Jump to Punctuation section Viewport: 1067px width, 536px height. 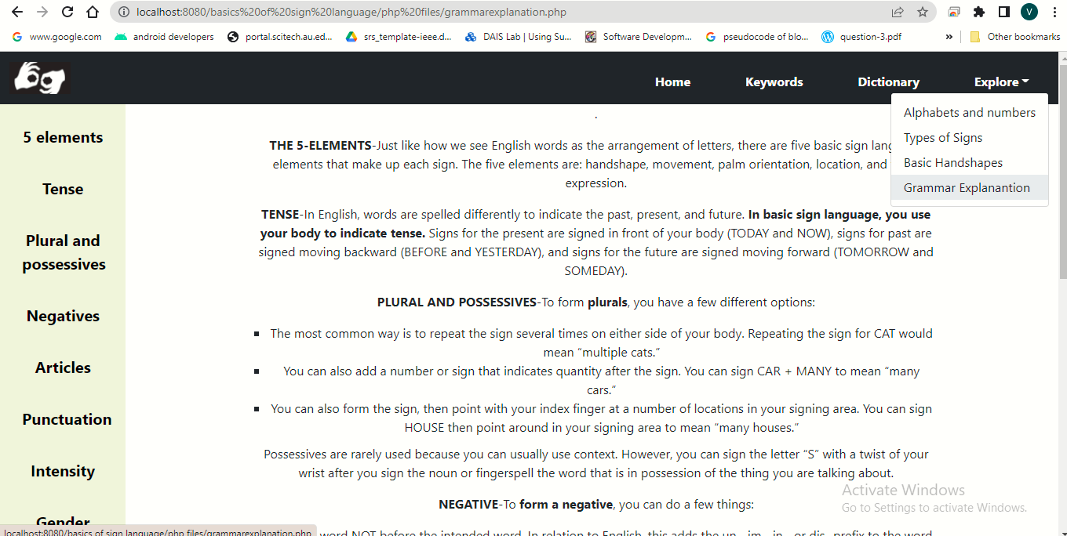pos(67,419)
